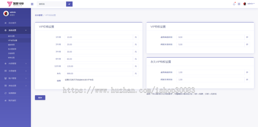Click the admin avatar in sidebar
Screen dimensions: 258x127
click(6, 13)
